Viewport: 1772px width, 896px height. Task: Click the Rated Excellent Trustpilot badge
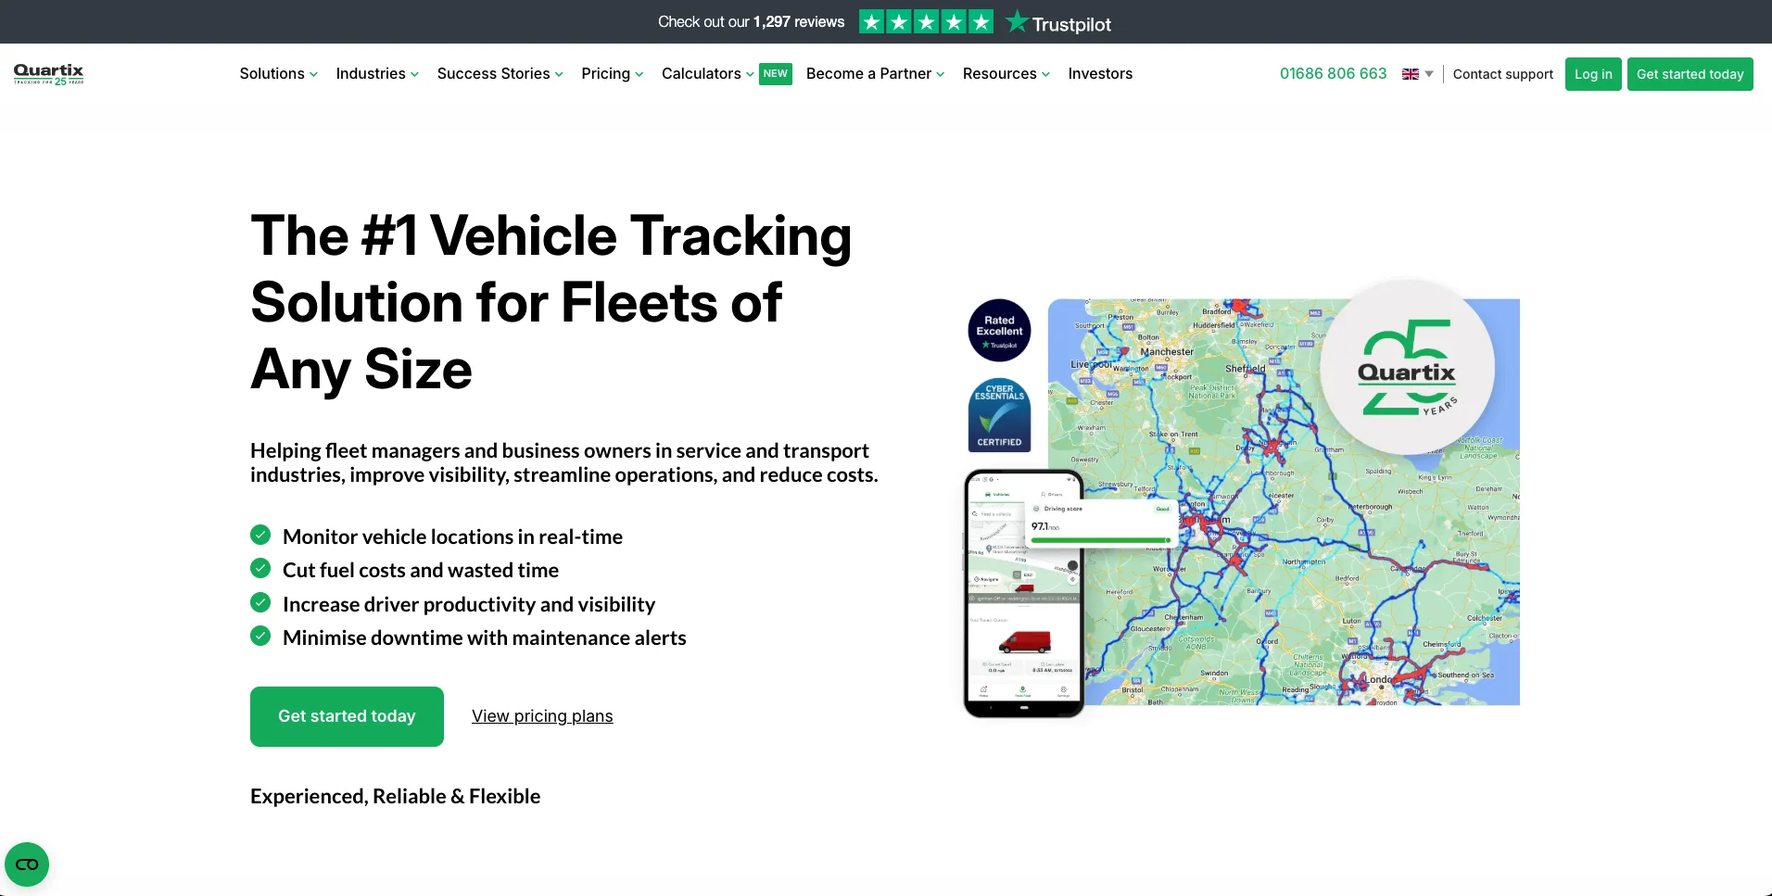pyautogui.click(x=999, y=331)
